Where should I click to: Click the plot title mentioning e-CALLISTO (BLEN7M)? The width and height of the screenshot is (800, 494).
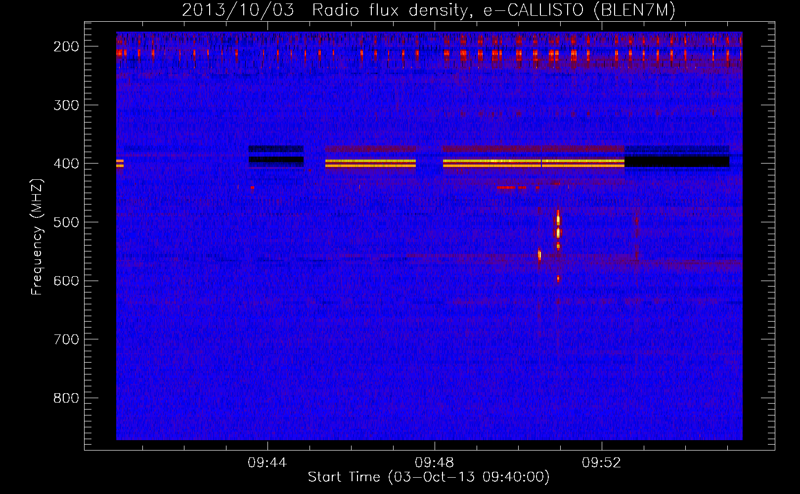click(429, 10)
